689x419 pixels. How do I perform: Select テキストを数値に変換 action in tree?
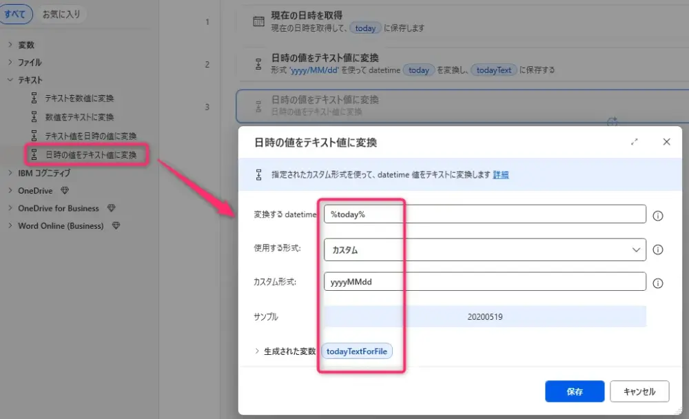[79, 98]
